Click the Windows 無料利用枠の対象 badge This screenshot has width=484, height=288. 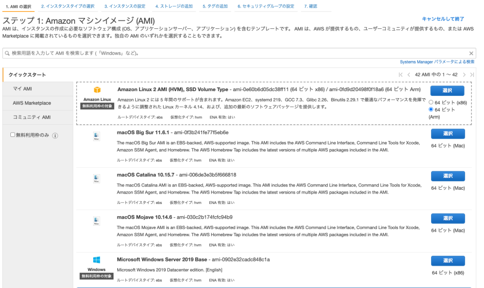[96, 276]
